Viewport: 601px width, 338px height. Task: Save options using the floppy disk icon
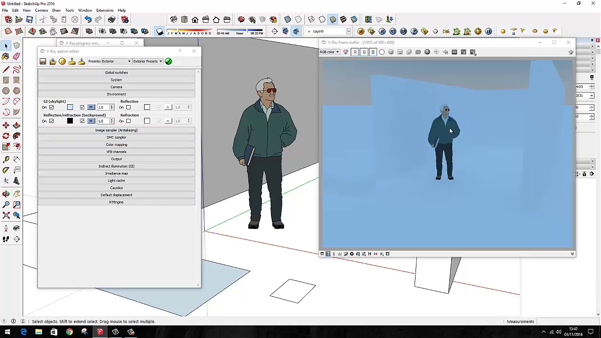(43, 61)
